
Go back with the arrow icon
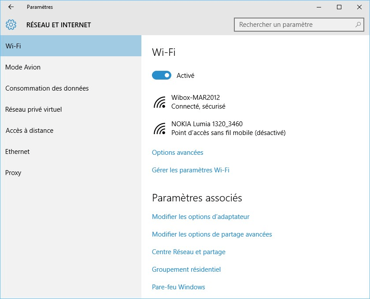point(11,7)
